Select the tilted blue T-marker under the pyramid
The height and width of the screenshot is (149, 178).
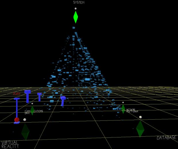point(63,101)
